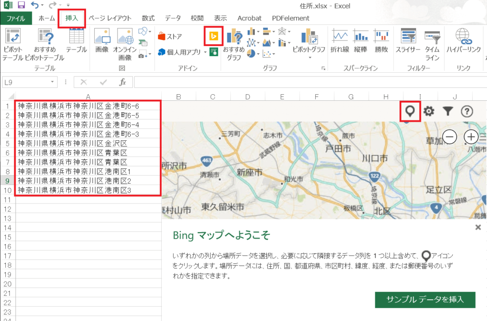487x321 pixels.
Task: Select cell with 神奈川県横浜市神奈川区金港町6-6
Action: (x=88, y=106)
